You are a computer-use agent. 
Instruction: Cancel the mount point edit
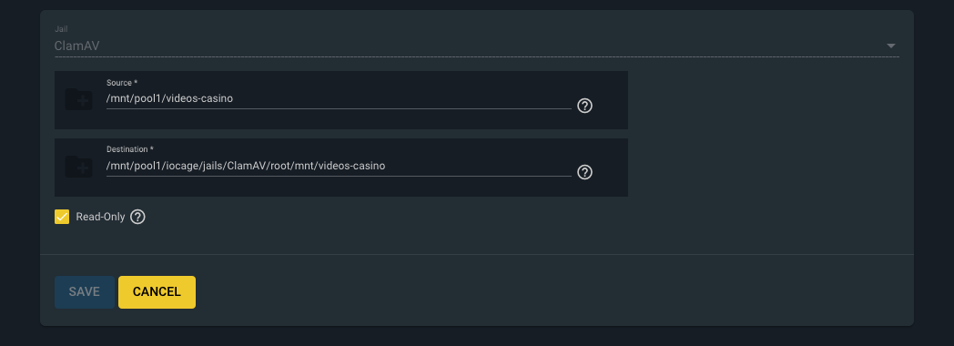pos(157,292)
